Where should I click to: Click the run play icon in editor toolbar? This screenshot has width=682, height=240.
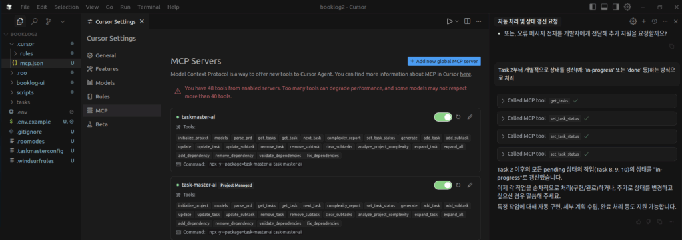(x=450, y=21)
